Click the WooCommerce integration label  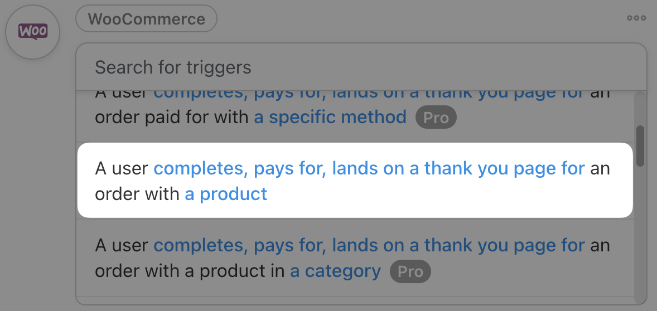pos(146,19)
